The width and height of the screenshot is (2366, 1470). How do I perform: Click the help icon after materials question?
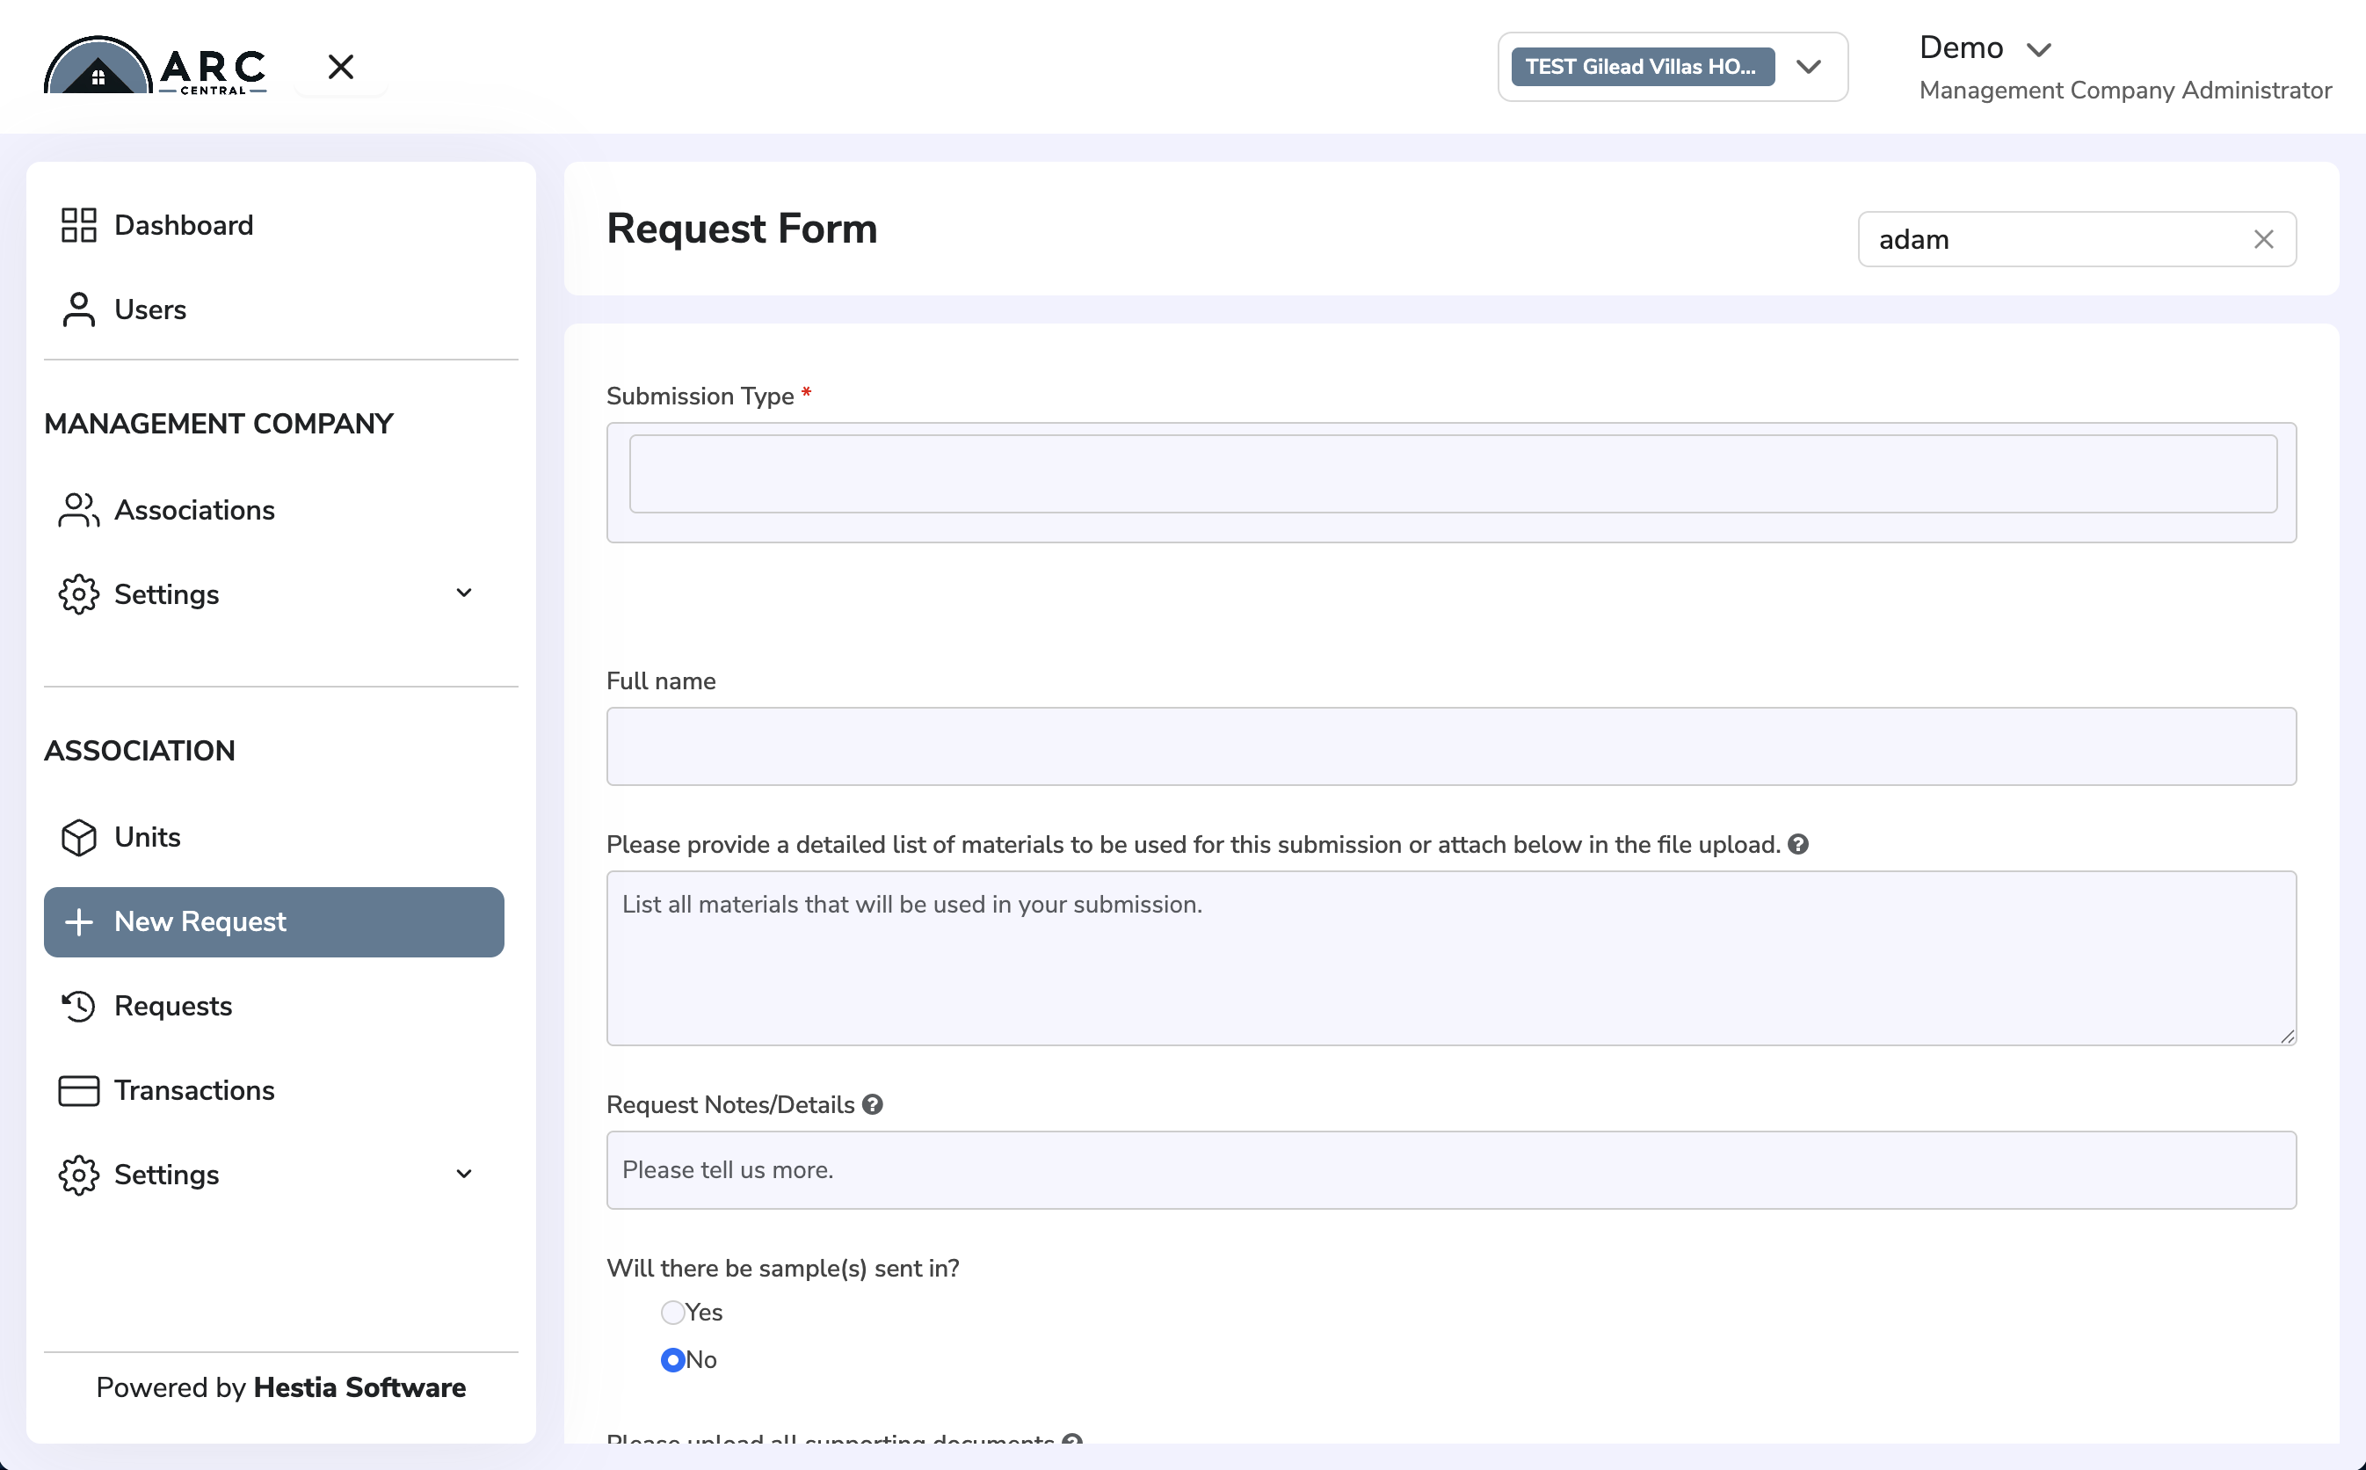pyautogui.click(x=1798, y=844)
